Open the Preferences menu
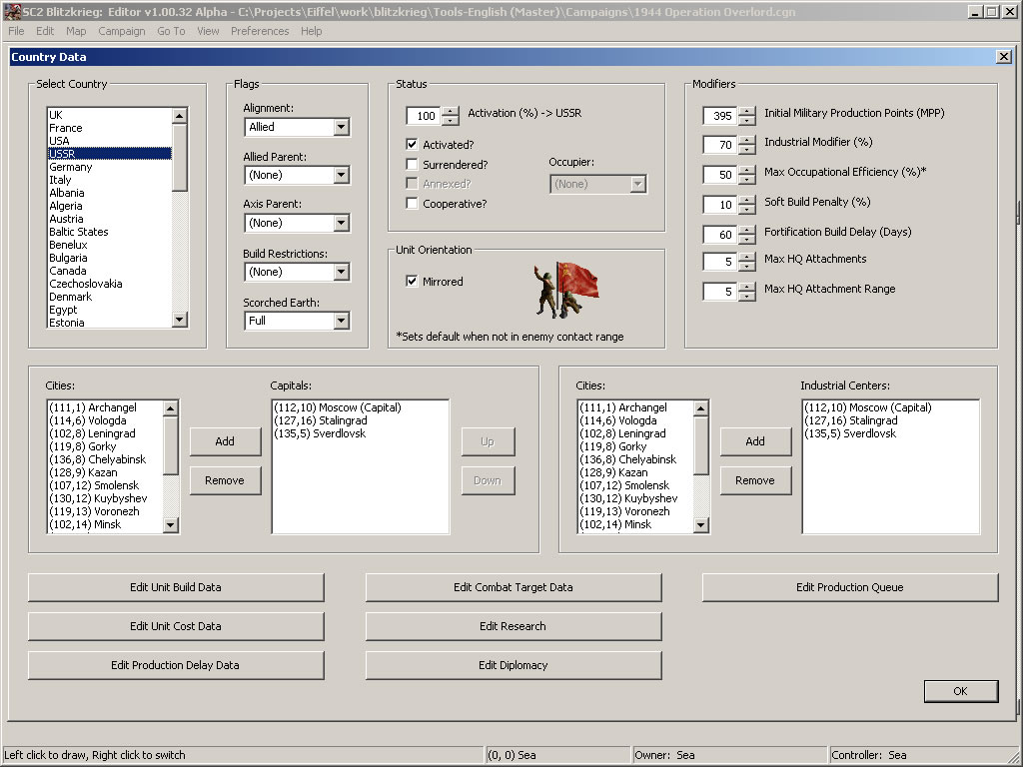 click(x=260, y=31)
